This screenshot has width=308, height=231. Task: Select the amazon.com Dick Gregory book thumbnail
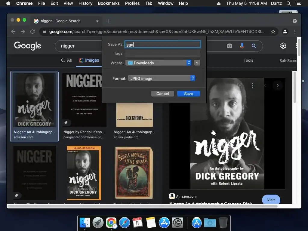[34, 100]
